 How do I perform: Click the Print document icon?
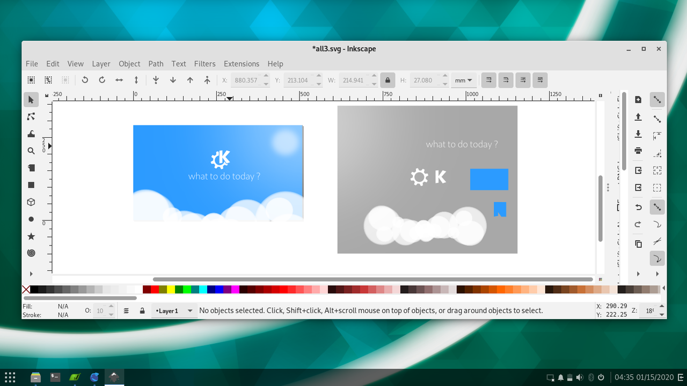click(638, 151)
